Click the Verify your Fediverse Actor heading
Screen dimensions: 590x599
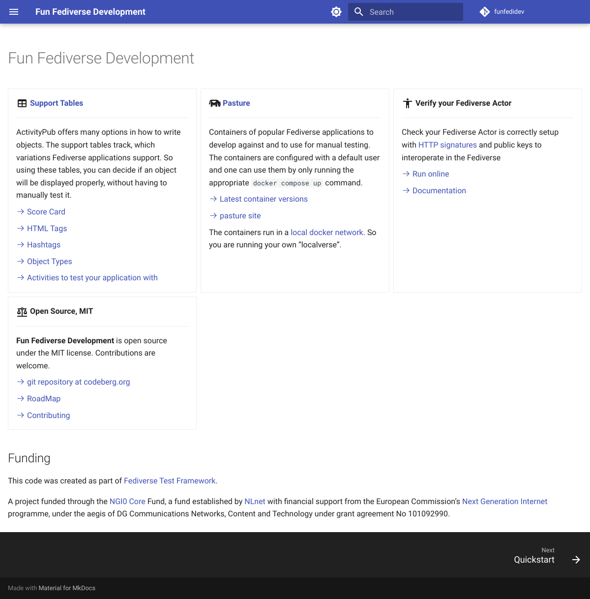(463, 103)
